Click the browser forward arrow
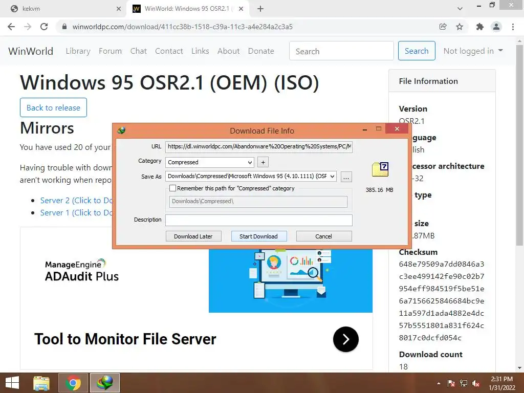Image resolution: width=524 pixels, height=393 pixels. click(28, 27)
